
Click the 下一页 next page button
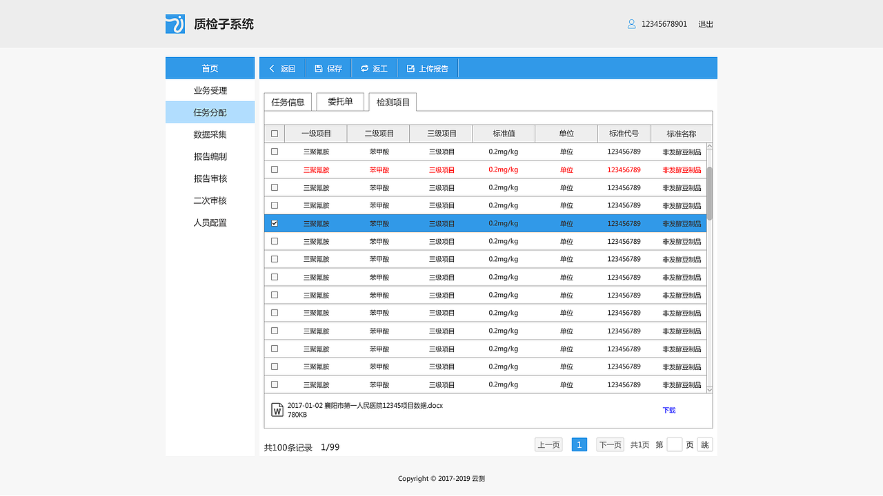coord(609,444)
